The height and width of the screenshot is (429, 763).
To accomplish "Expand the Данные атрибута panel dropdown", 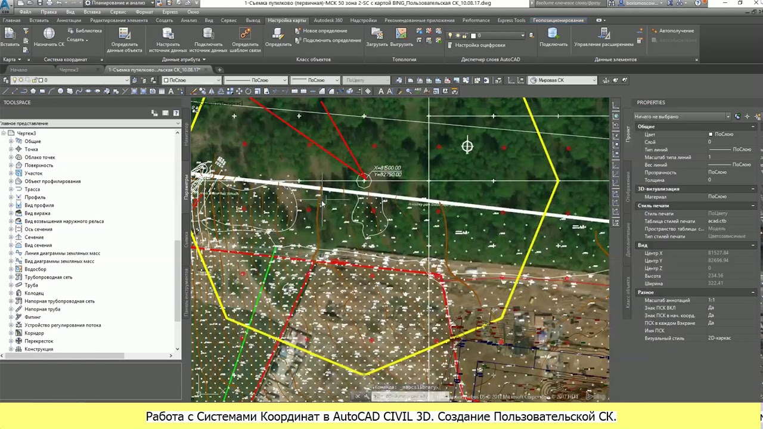I will tap(184, 60).
